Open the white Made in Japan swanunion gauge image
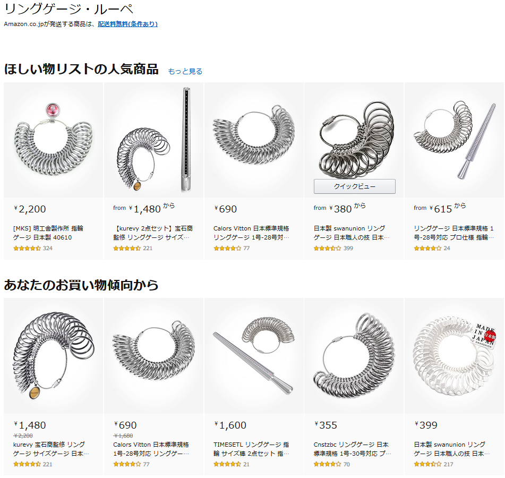Image resolution: width=505 pixels, height=478 pixels. tap(454, 356)
